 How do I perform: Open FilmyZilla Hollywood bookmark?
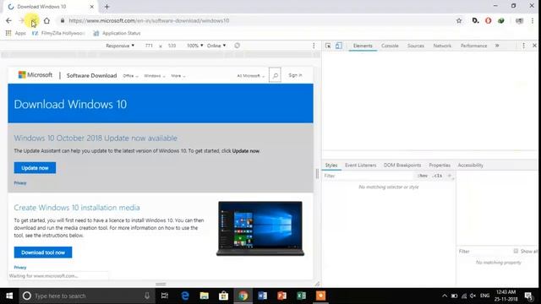58,33
